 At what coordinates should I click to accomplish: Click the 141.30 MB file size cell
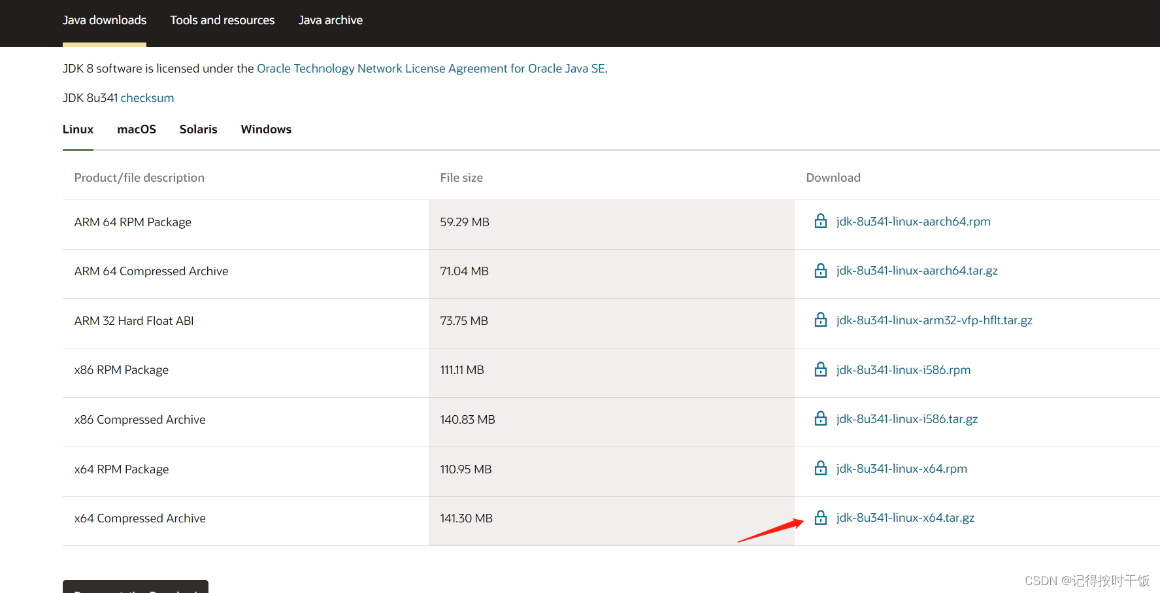[612, 521]
